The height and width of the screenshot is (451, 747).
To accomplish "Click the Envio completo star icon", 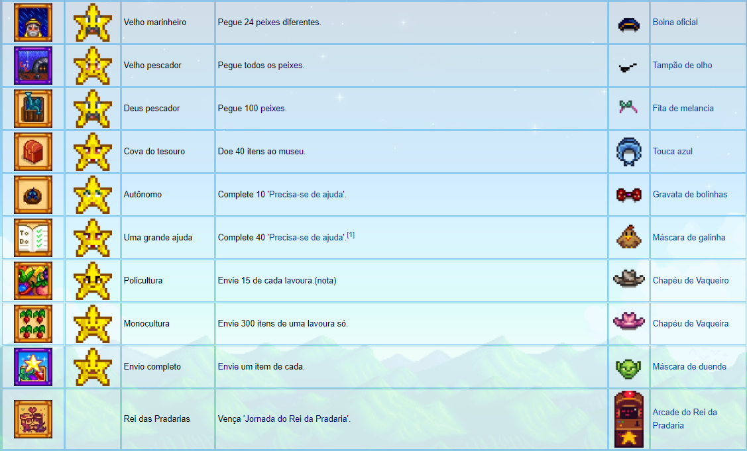I will (x=33, y=367).
